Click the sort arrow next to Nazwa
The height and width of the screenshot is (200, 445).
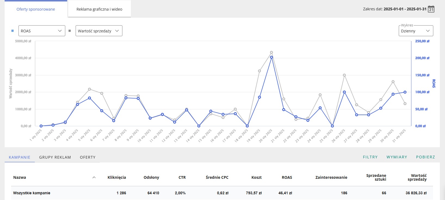pos(94,177)
